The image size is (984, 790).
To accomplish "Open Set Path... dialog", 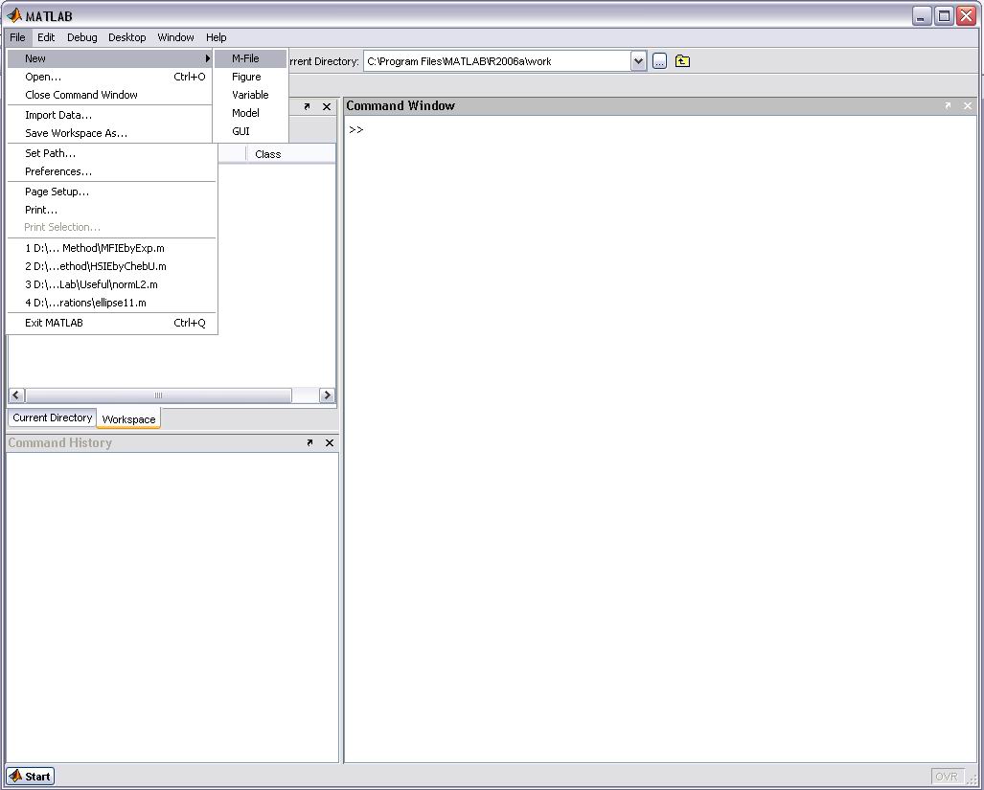I will 112,153.
